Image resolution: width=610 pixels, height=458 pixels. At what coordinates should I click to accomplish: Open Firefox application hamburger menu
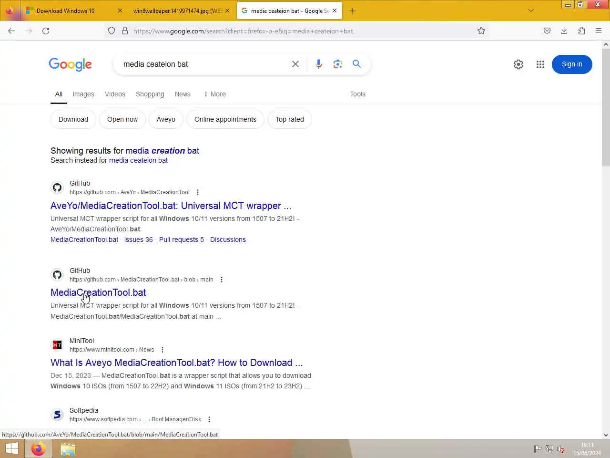[x=599, y=31]
